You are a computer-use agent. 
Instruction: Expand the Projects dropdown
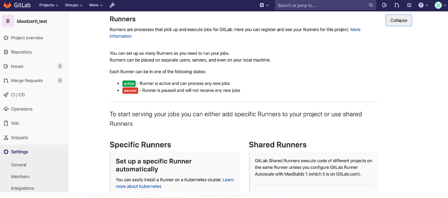pyautogui.click(x=49, y=5)
